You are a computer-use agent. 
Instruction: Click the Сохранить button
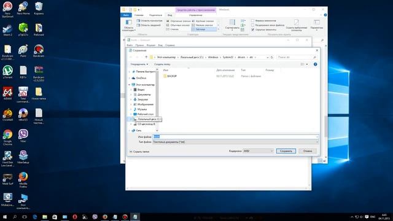pyautogui.click(x=286, y=151)
